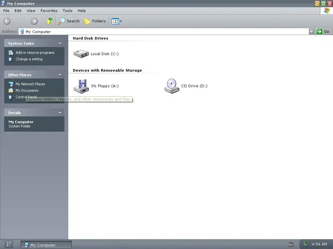Open My Network Places link

[30, 84]
